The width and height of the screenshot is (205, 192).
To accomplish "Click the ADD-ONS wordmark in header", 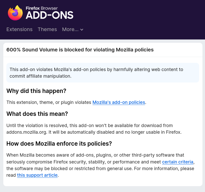I will tap(49, 15).
